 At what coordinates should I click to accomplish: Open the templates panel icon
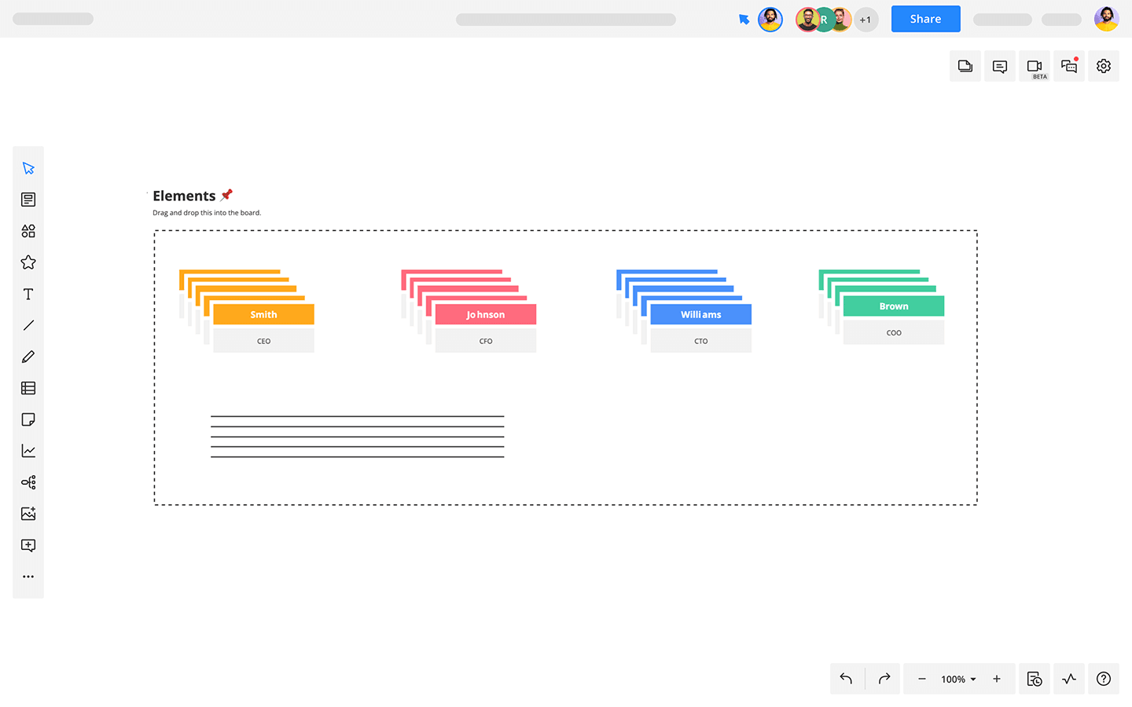[x=28, y=200]
